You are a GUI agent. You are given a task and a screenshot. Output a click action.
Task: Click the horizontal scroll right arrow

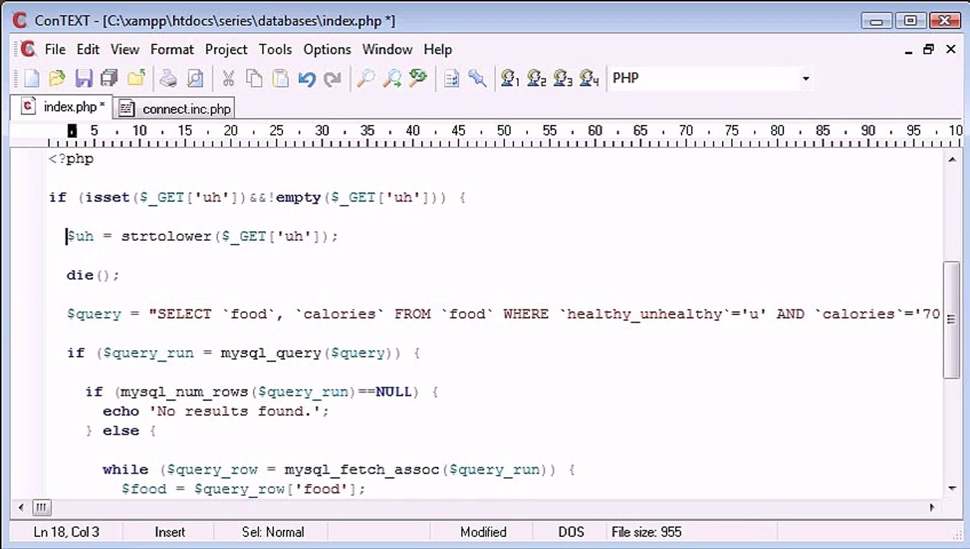tap(932, 507)
